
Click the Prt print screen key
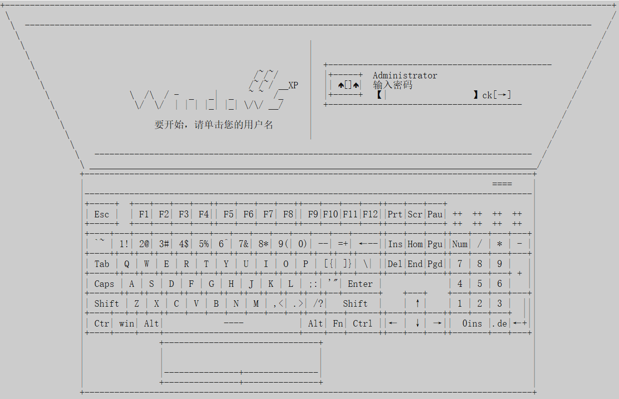click(395, 214)
